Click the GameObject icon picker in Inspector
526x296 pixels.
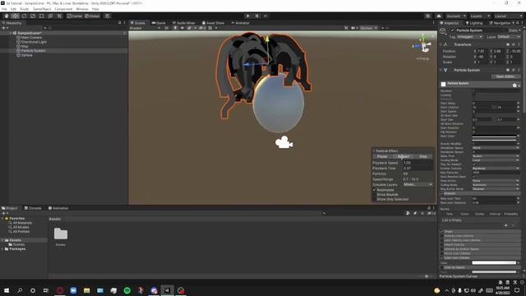point(443,31)
